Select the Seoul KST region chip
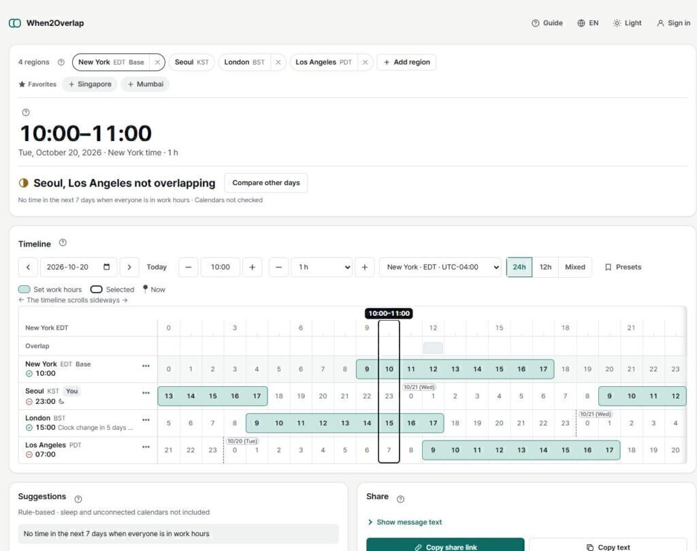 [191, 62]
